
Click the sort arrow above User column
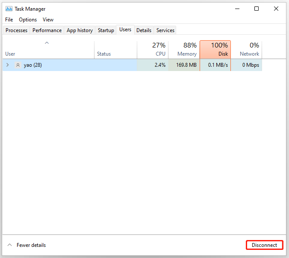(x=47, y=43)
